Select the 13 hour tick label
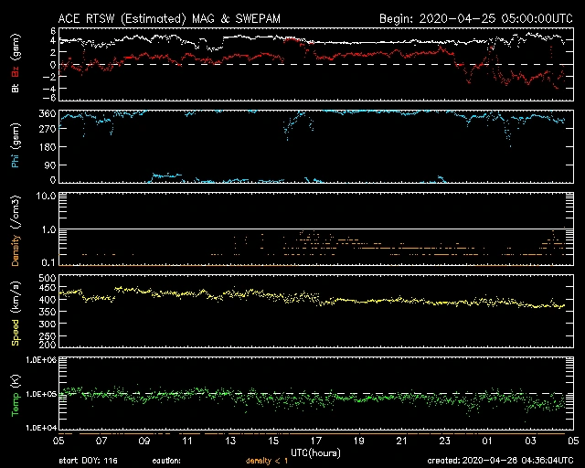The height and width of the screenshot is (468, 585). [231, 441]
